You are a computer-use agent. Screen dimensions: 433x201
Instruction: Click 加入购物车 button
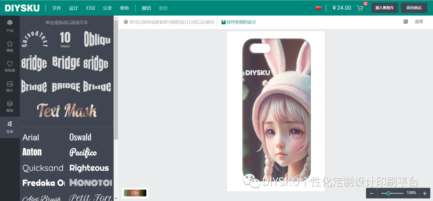384,8
